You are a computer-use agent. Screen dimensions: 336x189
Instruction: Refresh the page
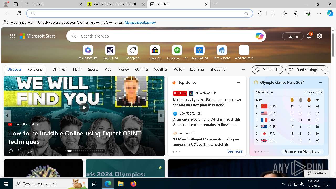[x=19, y=13]
